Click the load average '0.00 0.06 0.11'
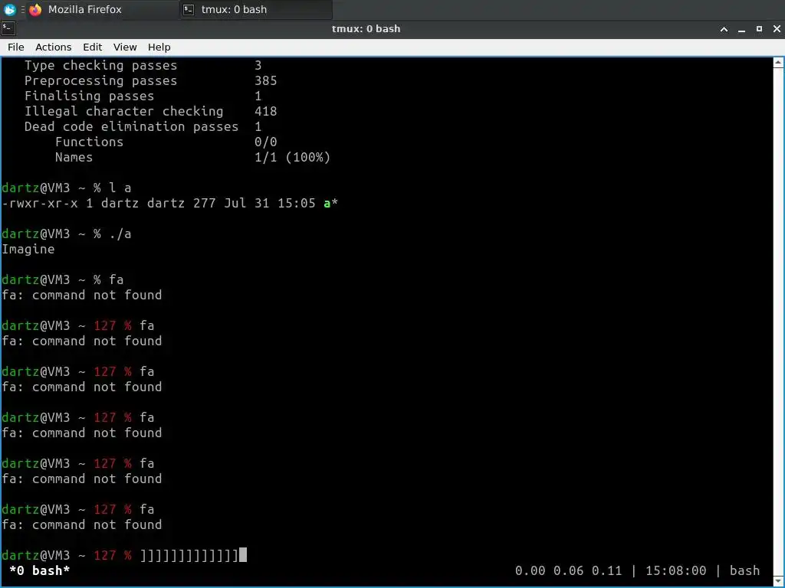 568,570
